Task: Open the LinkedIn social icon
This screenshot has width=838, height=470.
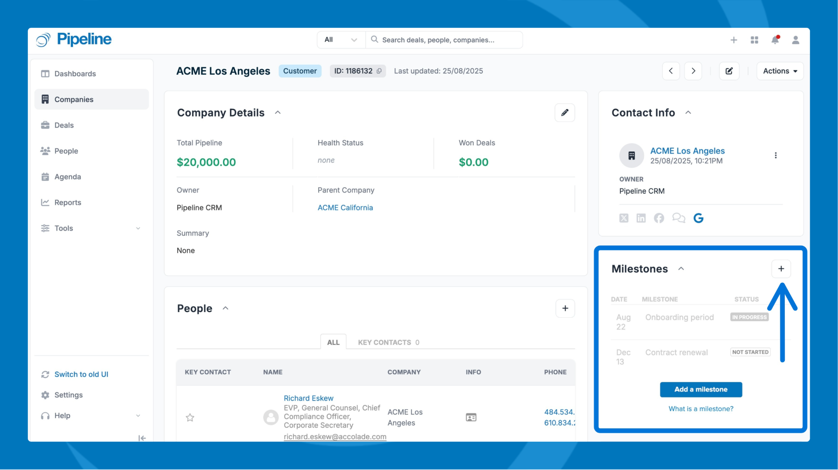Action: click(641, 218)
